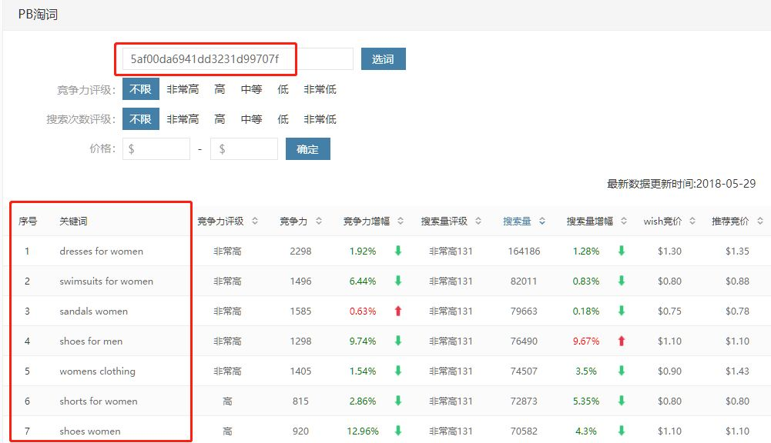Click green down arrow beside 1.92%
Screen dimensions: 771x443
pos(398,251)
